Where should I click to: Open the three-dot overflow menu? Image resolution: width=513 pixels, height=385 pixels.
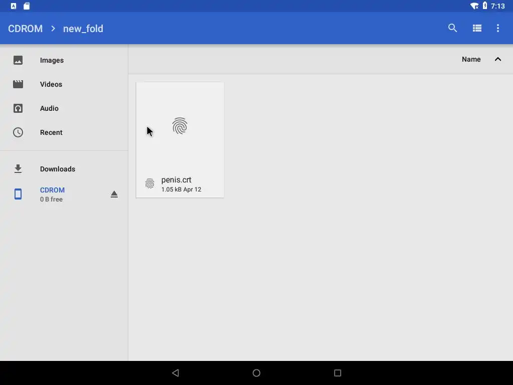(x=497, y=28)
